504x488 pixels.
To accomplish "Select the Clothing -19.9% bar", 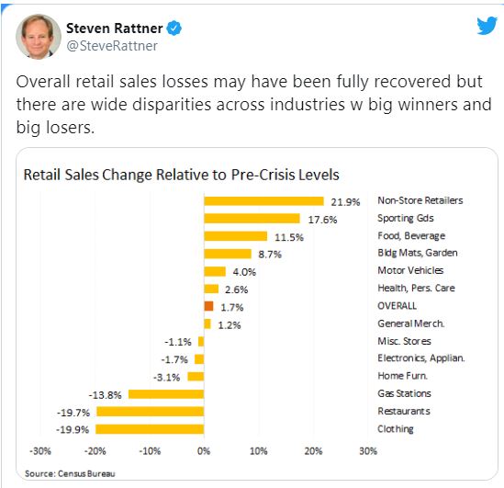I will click(x=150, y=429).
